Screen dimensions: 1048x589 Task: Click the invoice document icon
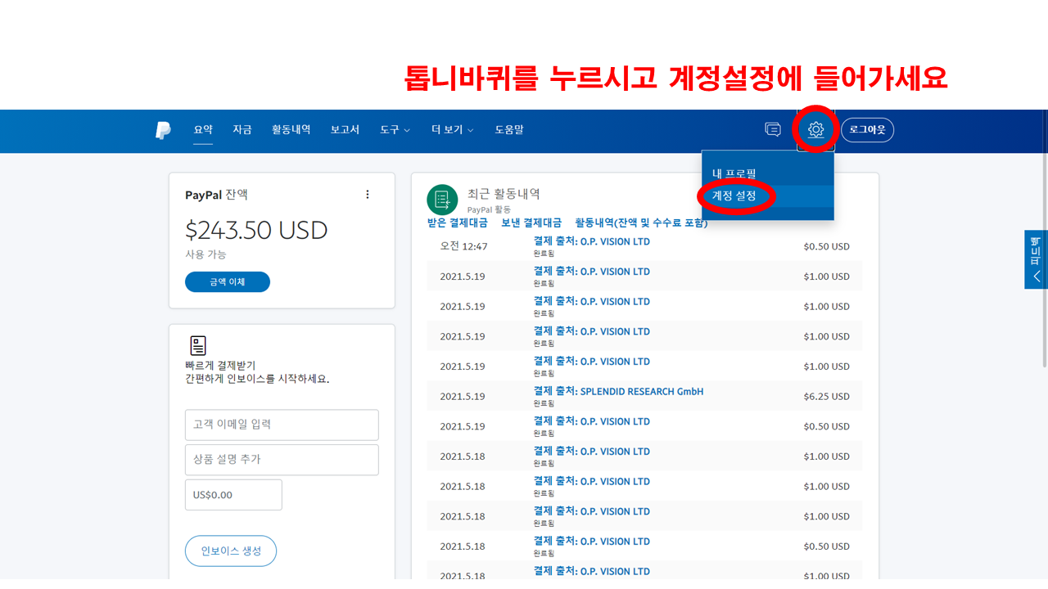197,345
